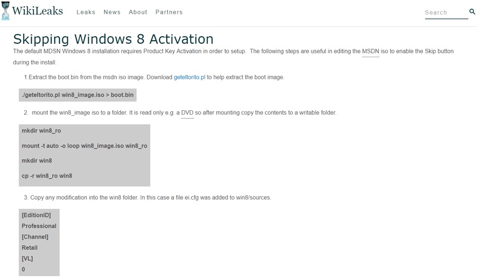
Task: Click the [VL] config line
Action: 27,259
